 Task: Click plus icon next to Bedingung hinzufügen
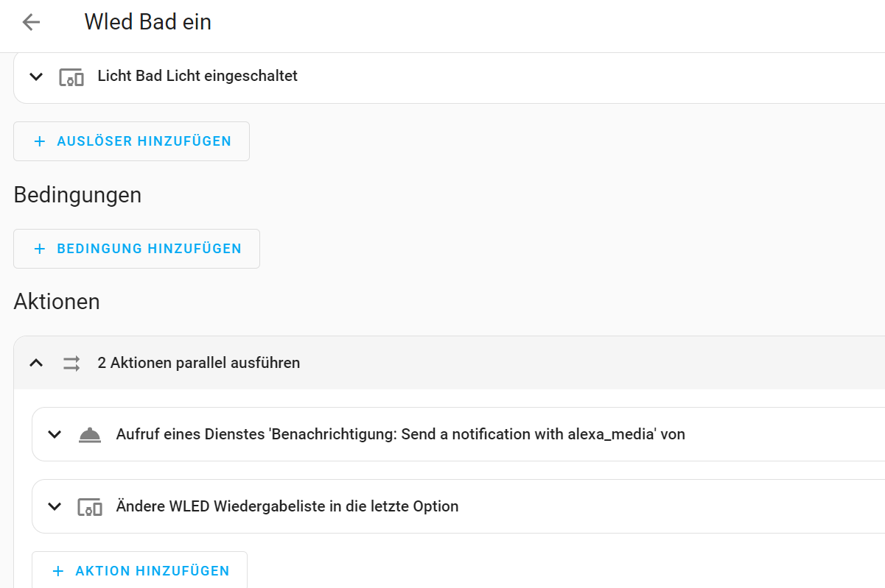tap(40, 249)
